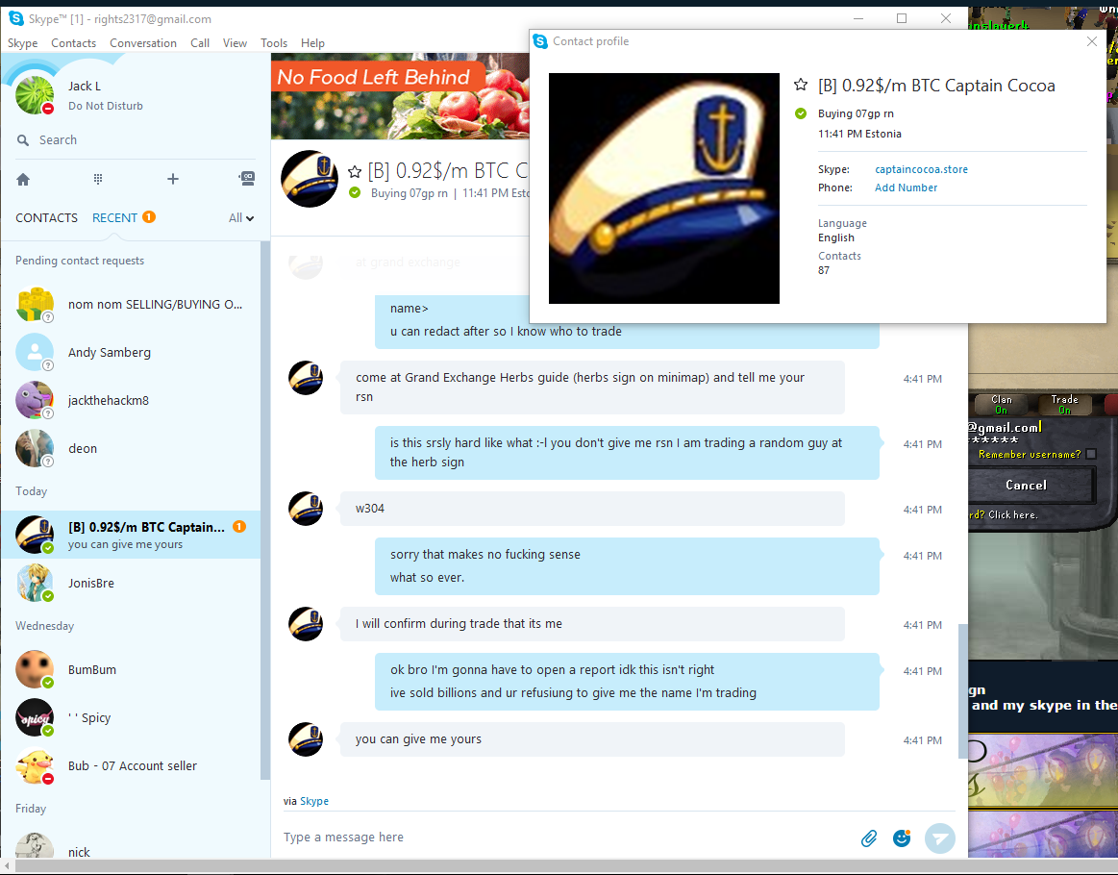Image resolution: width=1118 pixels, height=875 pixels.
Task: Click the Trade On chat filter in game
Action: 1064,405
